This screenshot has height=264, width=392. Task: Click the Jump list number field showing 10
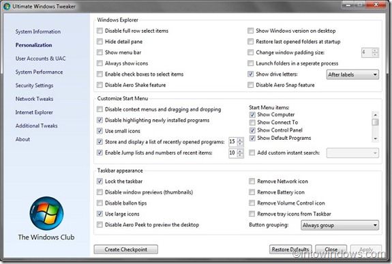[232, 153]
